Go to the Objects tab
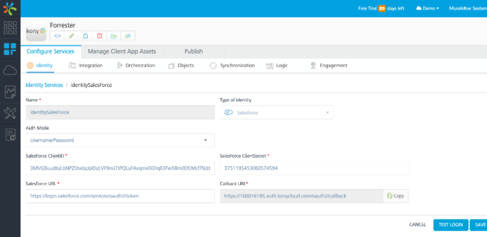The height and width of the screenshot is (237, 487). (x=181, y=66)
